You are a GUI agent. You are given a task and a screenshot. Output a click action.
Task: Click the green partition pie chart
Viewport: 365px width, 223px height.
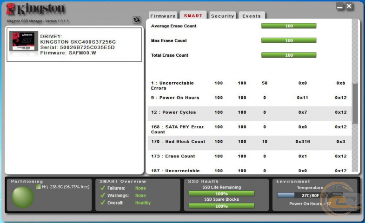click(x=23, y=197)
